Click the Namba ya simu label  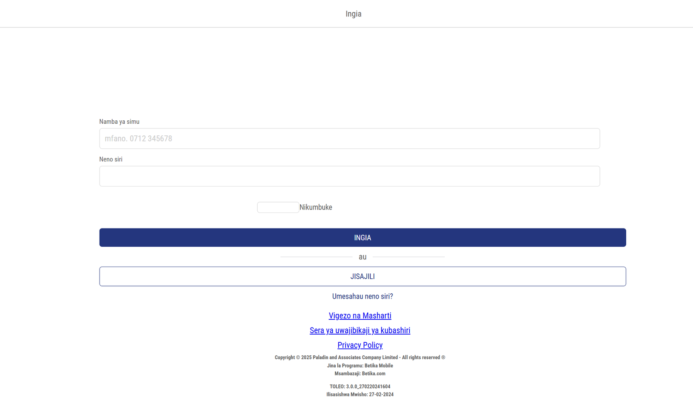coord(119,122)
